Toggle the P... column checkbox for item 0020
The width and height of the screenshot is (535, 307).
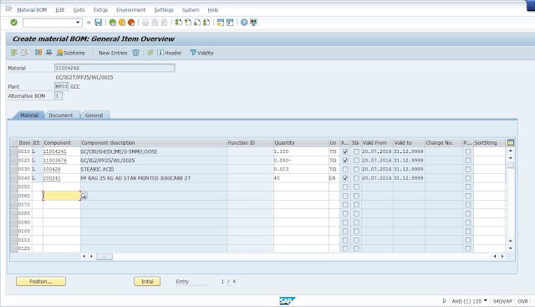(x=468, y=161)
